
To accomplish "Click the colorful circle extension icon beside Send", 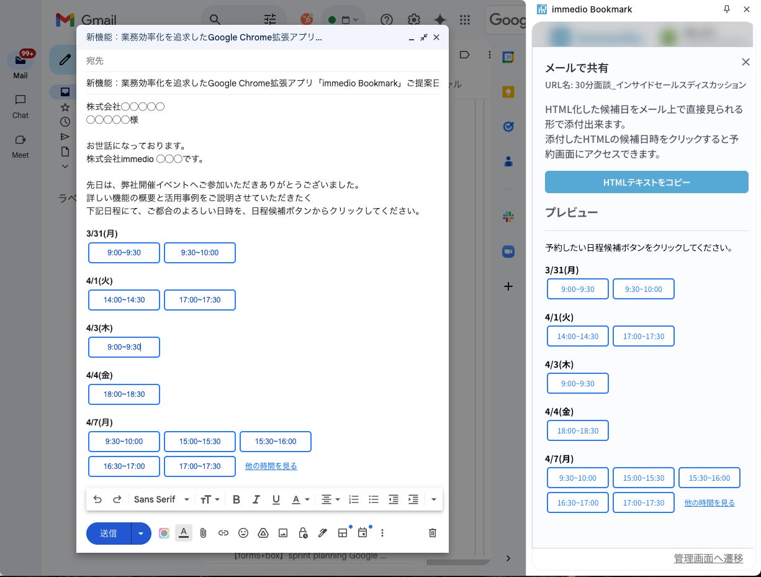I will coord(164,533).
